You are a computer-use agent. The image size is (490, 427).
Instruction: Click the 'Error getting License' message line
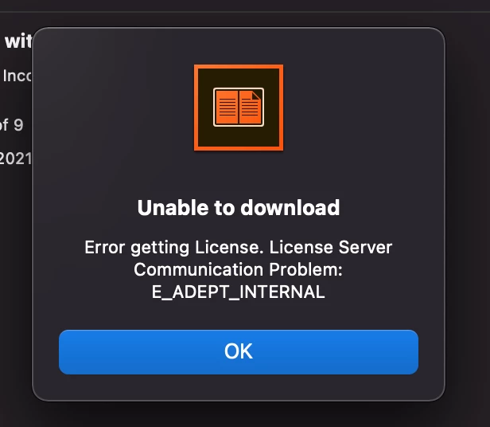[239, 248]
